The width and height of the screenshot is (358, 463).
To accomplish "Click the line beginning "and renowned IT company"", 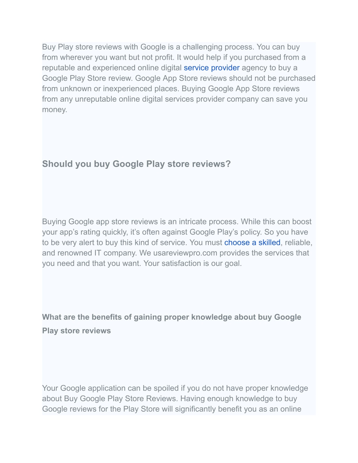I will coord(176,253).
